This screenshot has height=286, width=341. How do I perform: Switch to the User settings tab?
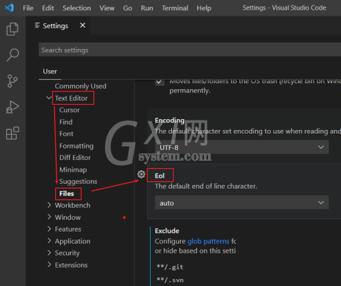click(50, 71)
